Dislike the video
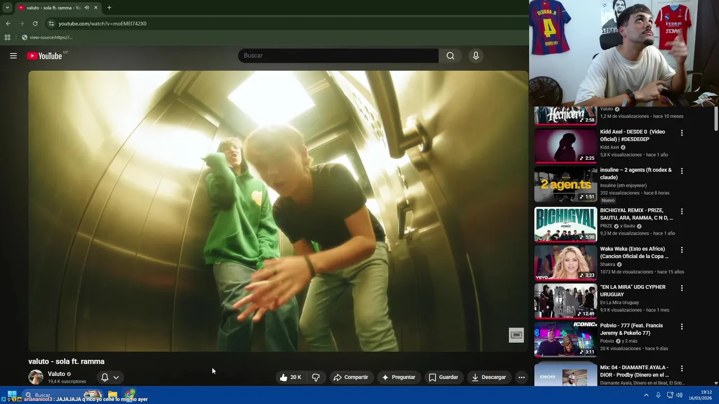Screen dimensions: 719x404 (x=316, y=377)
